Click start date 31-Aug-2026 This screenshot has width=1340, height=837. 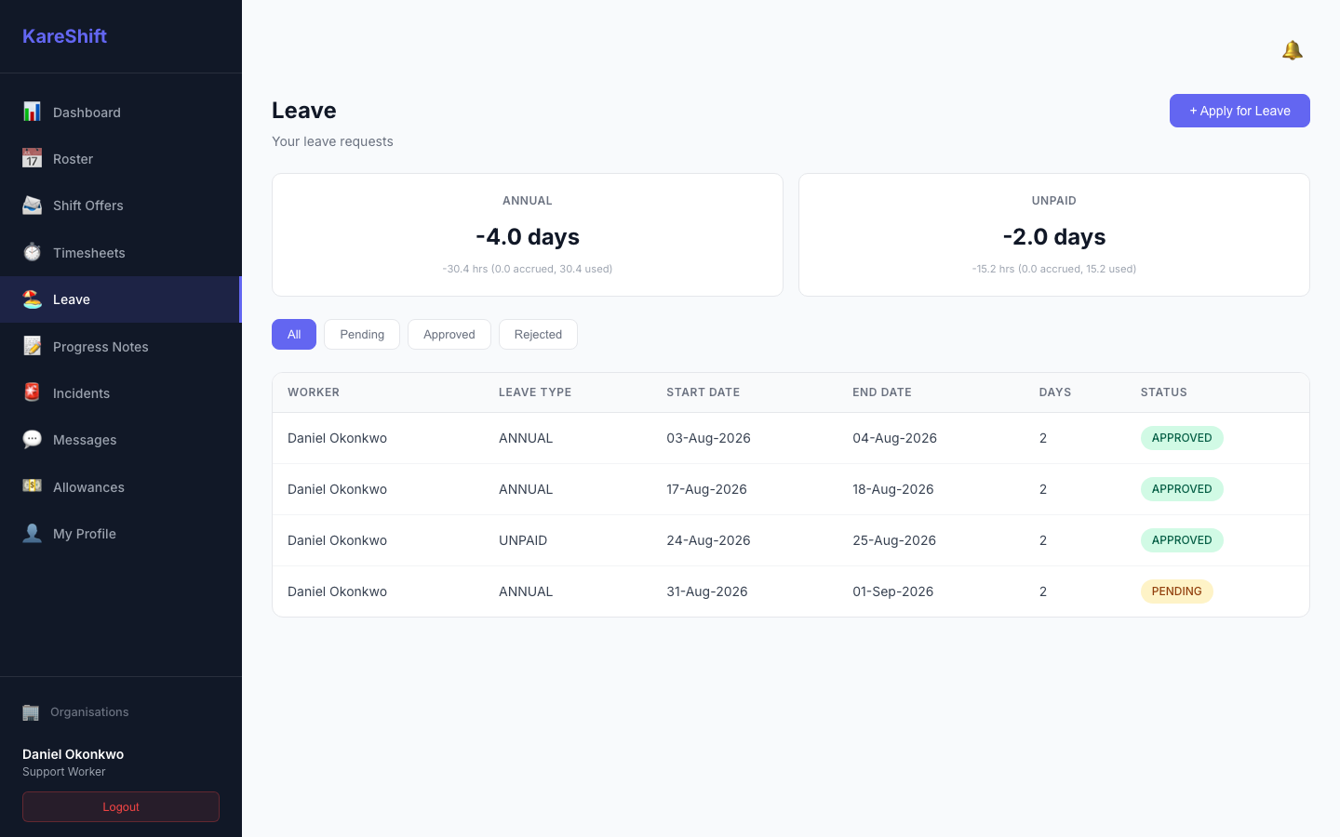[707, 591]
